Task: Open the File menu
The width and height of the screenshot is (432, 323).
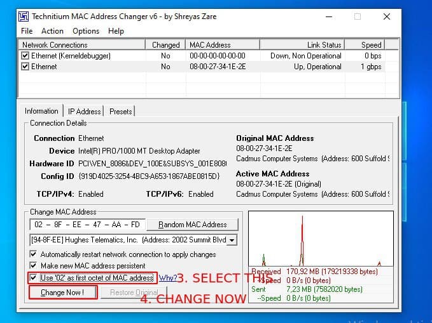Action: (27, 30)
